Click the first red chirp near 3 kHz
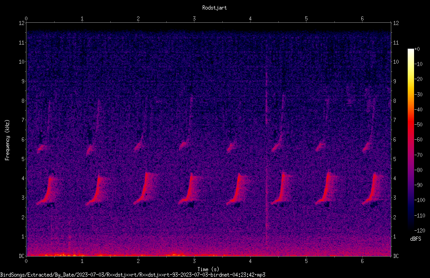Image resolution: width=430 pixels, height=278 pixels. pyautogui.click(x=46, y=191)
